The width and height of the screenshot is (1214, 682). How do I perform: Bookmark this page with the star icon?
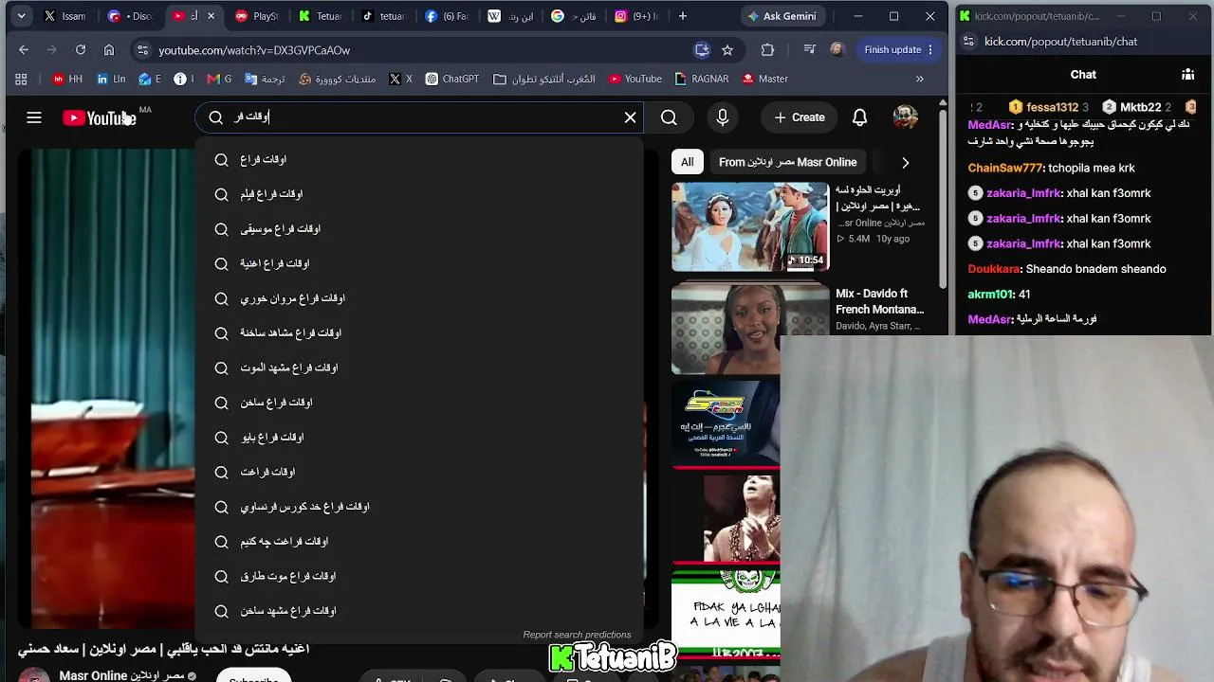(727, 50)
